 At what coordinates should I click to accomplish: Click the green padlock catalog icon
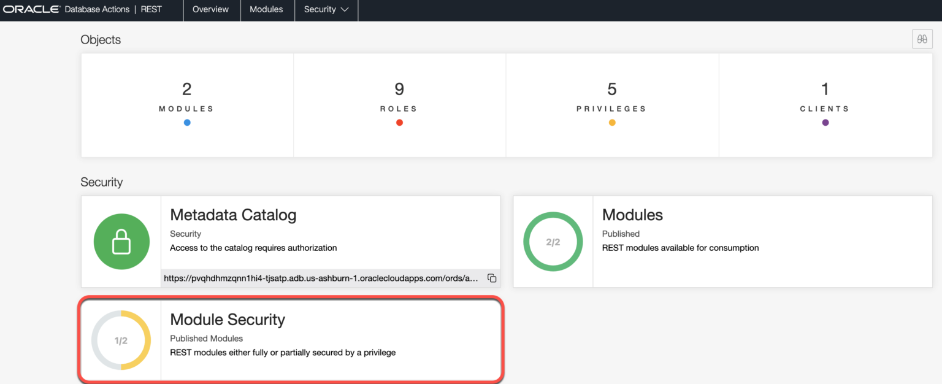tap(121, 242)
